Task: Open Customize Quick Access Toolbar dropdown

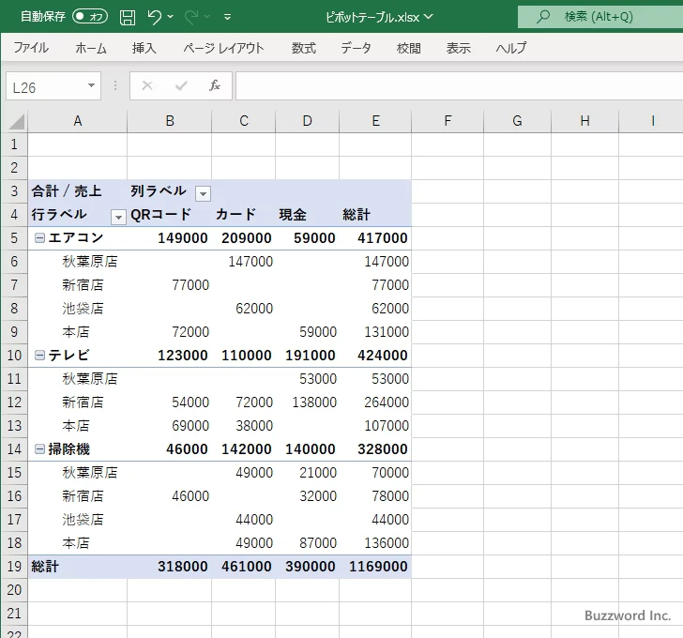Action: 227,17
